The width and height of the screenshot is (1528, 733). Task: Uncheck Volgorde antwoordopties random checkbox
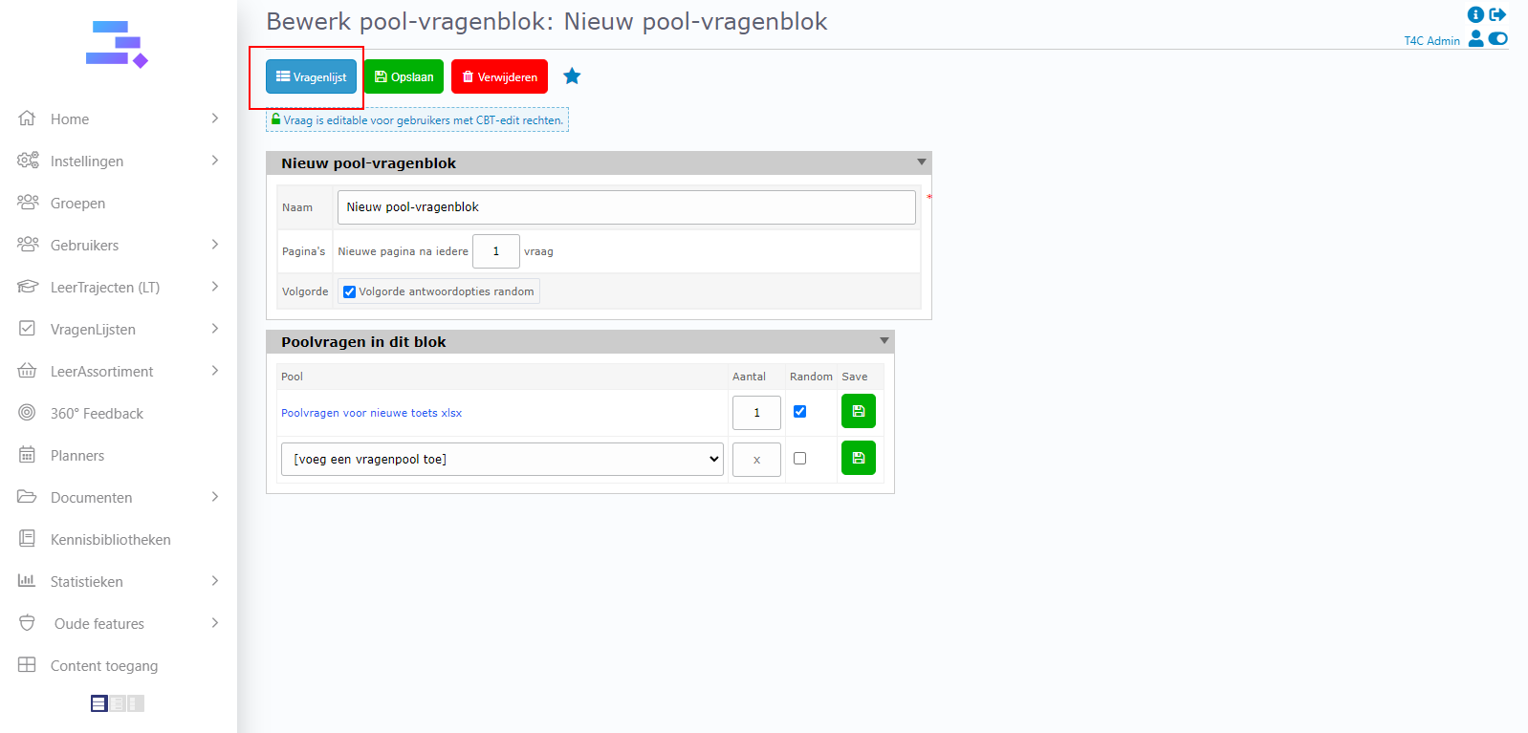[349, 292]
